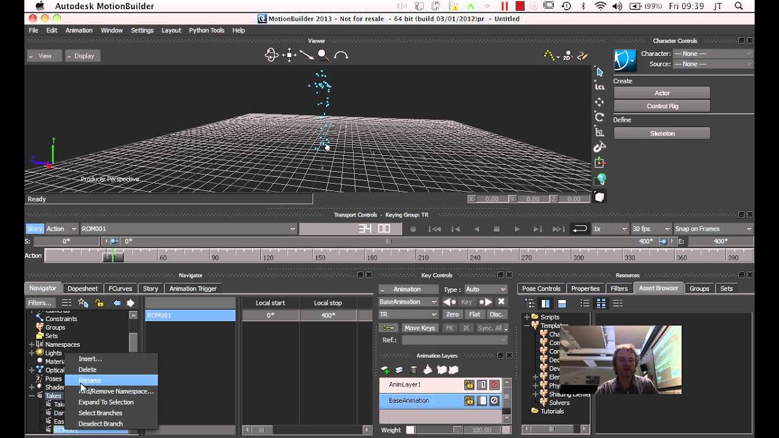Screen dimensions: 779x438
Task: Click the Move Keys button
Action: [420, 328]
